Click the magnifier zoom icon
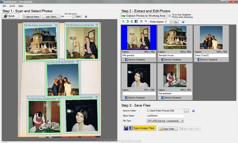This screenshot has height=143, width=238. 123,21
